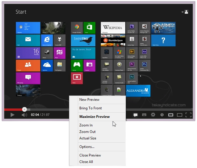Select Zoom In from the menu
This screenshot has width=197, height=168.
[86, 125]
